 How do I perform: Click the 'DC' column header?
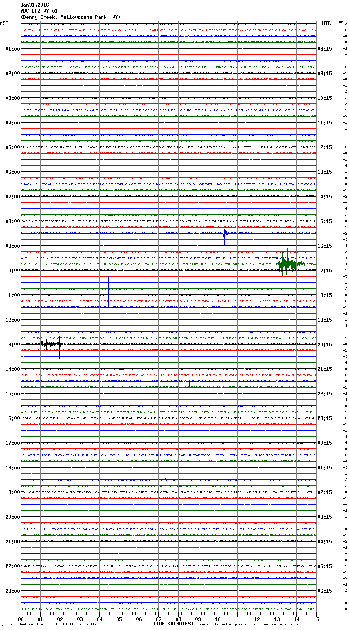coord(341,22)
